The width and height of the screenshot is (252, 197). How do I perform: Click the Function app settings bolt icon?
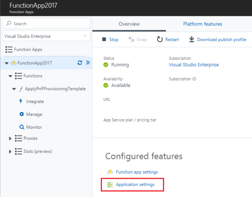pyautogui.click(x=110, y=172)
